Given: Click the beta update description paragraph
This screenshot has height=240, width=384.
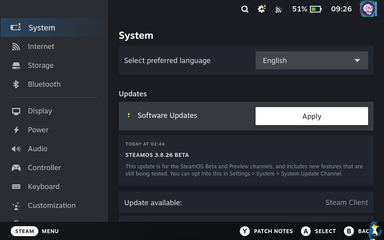Looking at the screenshot, I should coord(244,170).
